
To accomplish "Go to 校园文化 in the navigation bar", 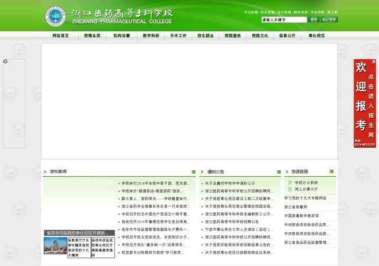I will click(260, 35).
